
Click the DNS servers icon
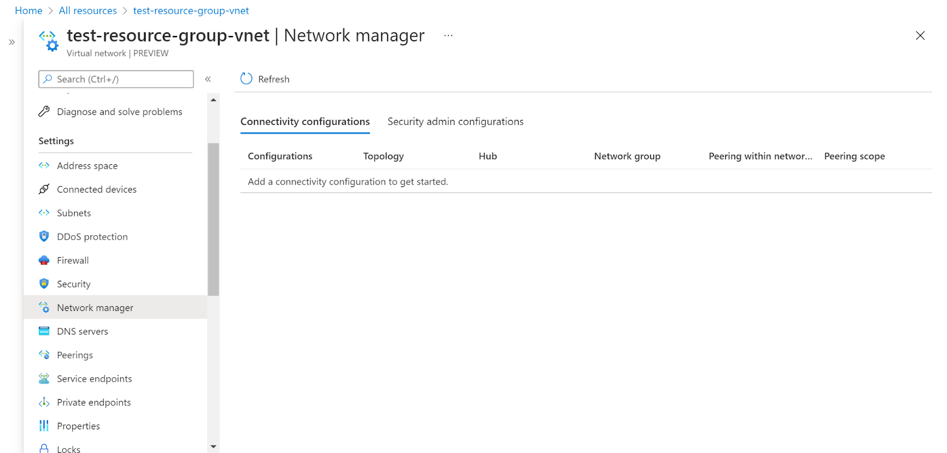[x=44, y=331]
